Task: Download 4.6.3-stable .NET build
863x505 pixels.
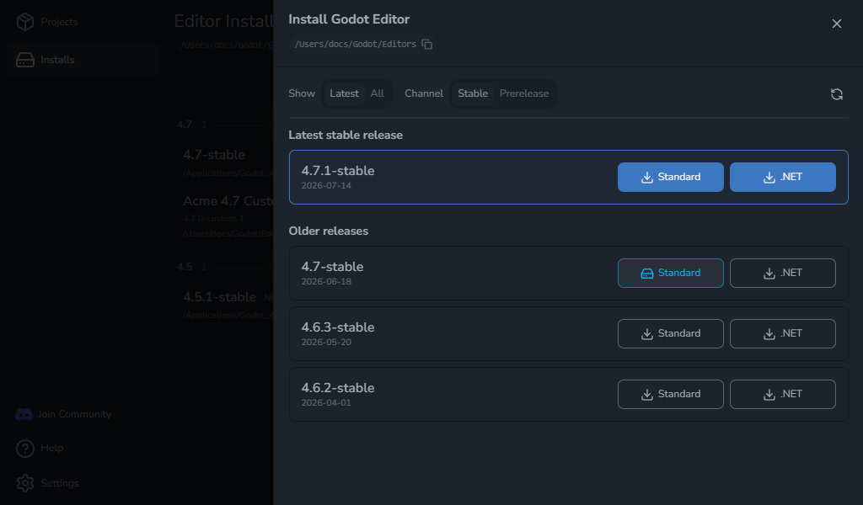Action: point(783,333)
